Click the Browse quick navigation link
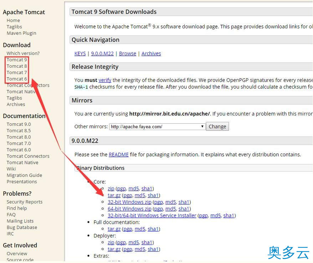Viewport: 313px width, 263px height. [x=128, y=53]
